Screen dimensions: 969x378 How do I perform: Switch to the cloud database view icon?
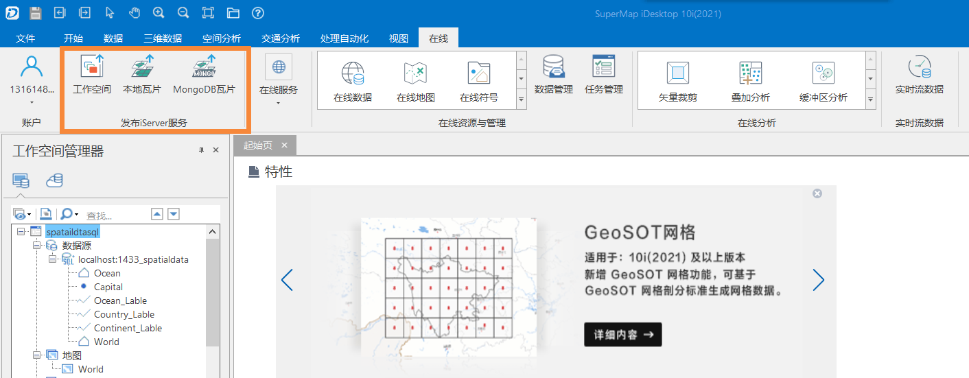(54, 180)
